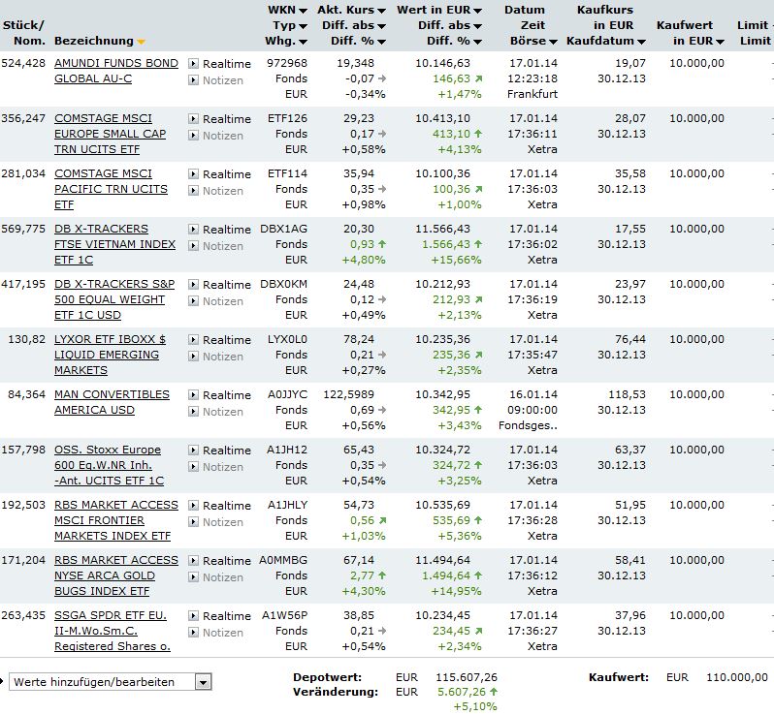Sort table by Typ column arrow

click(x=303, y=26)
